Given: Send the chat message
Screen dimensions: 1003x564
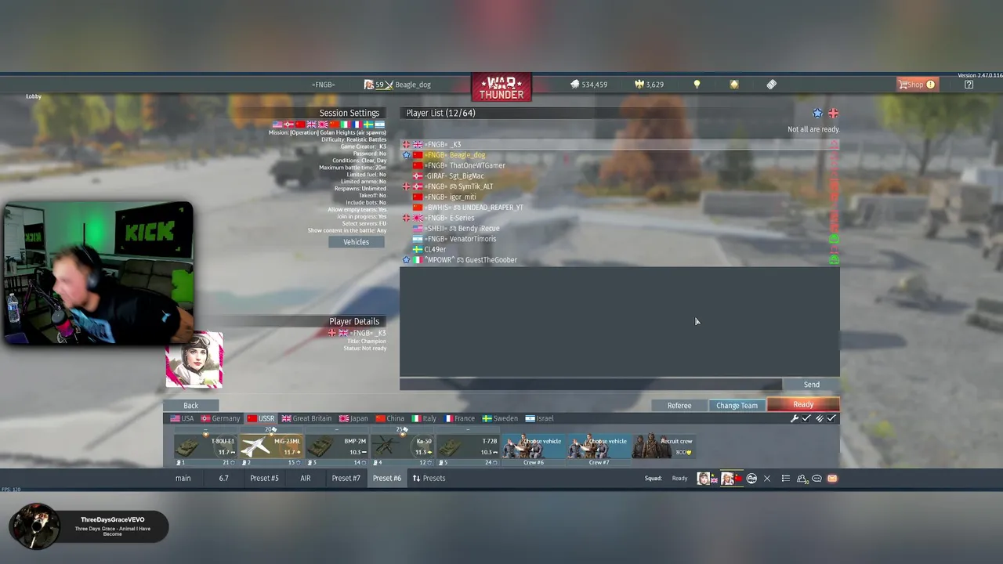Looking at the screenshot, I should click(811, 385).
